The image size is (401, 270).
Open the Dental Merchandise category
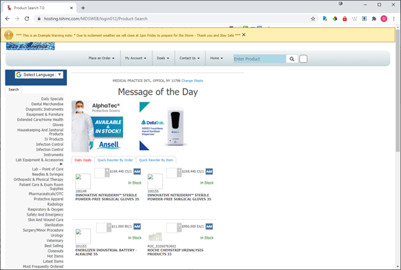pos(47,104)
